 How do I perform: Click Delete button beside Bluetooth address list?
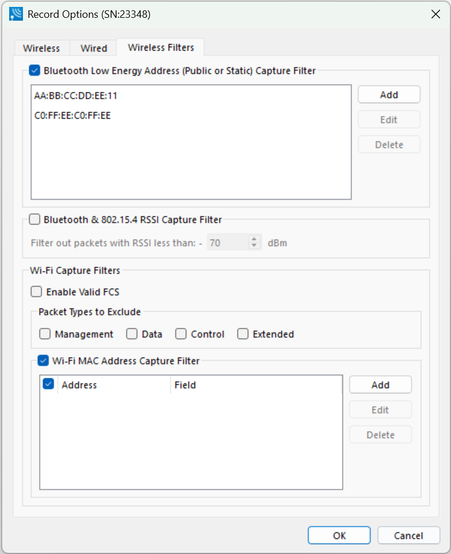click(389, 145)
